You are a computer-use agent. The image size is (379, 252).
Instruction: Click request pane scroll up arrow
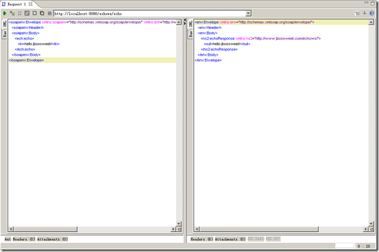(179, 22)
